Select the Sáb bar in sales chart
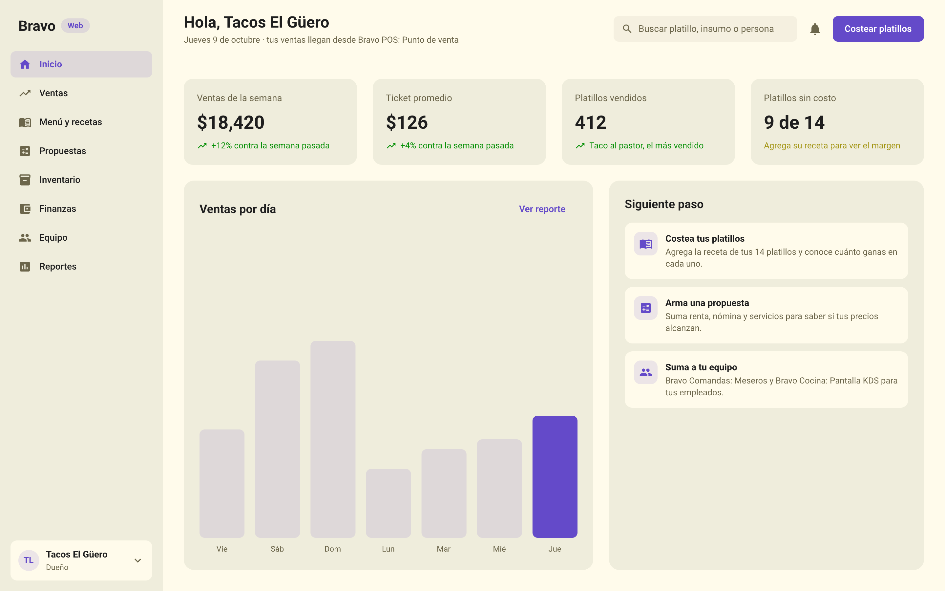Image resolution: width=945 pixels, height=591 pixels. (x=277, y=449)
